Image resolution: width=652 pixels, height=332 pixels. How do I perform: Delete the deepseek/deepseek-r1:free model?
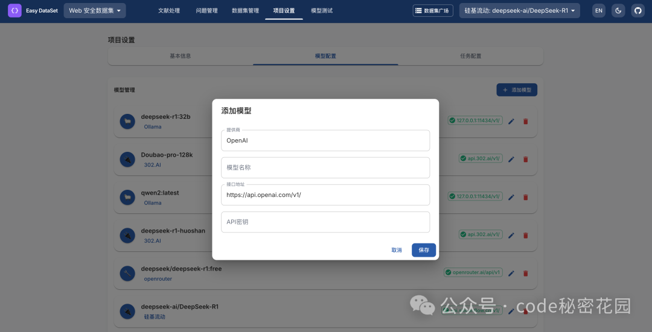click(526, 273)
